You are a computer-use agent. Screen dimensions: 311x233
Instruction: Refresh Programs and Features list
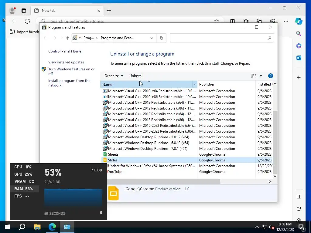pos(162,38)
